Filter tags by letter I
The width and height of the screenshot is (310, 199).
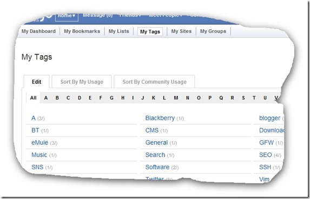[133, 98]
